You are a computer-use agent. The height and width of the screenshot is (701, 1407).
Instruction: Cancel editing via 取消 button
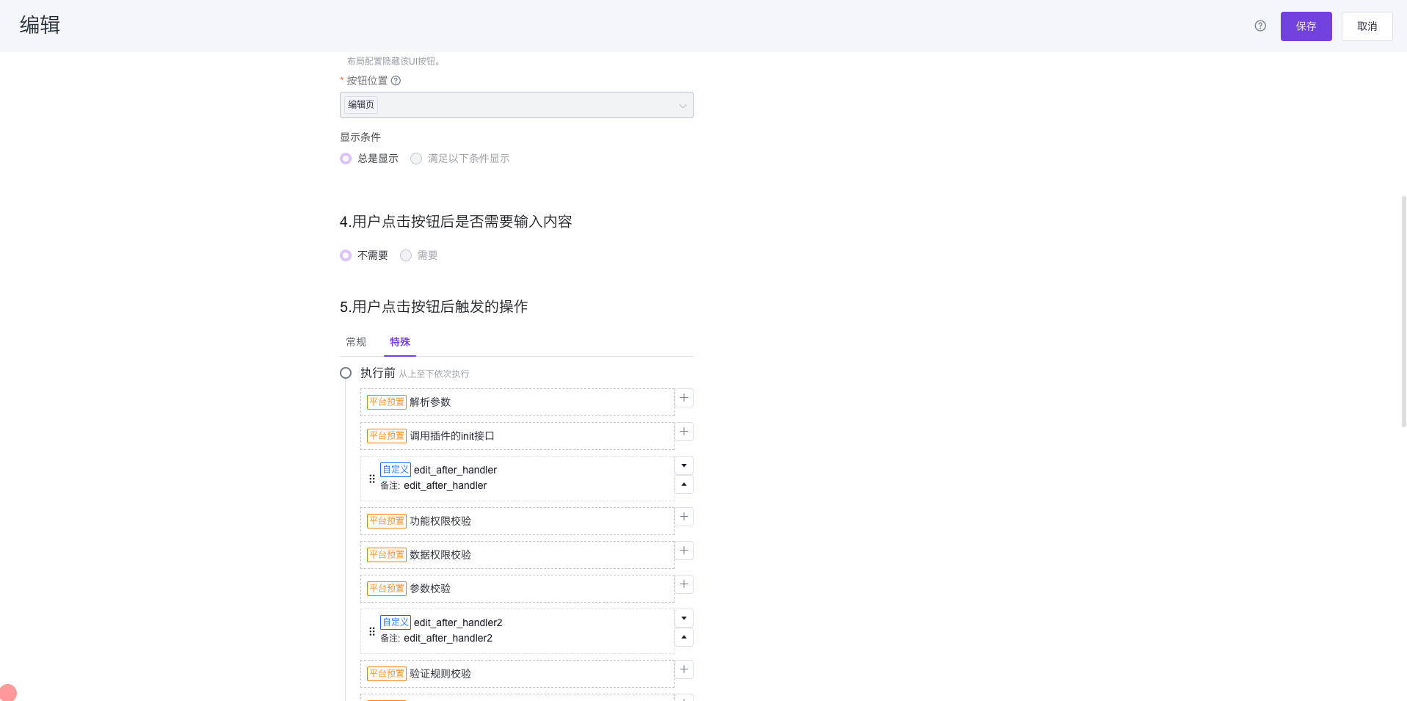1366,26
